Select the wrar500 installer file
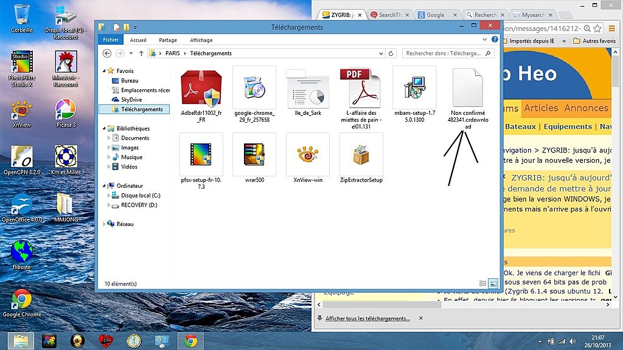The image size is (623, 350). [x=254, y=159]
